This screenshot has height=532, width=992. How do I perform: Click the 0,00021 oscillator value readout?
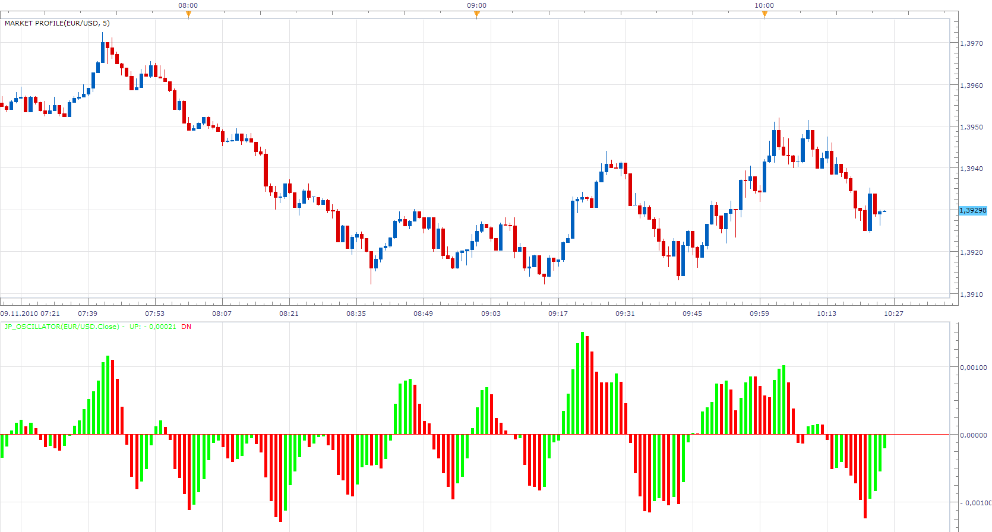pyautogui.click(x=163, y=327)
